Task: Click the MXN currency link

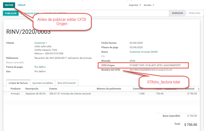Action: [132, 61]
